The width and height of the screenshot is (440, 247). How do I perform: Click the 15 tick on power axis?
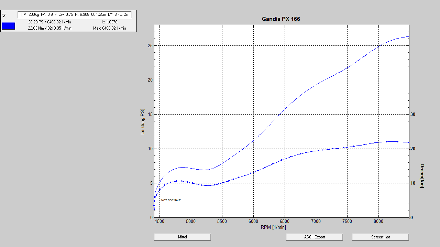click(150, 115)
